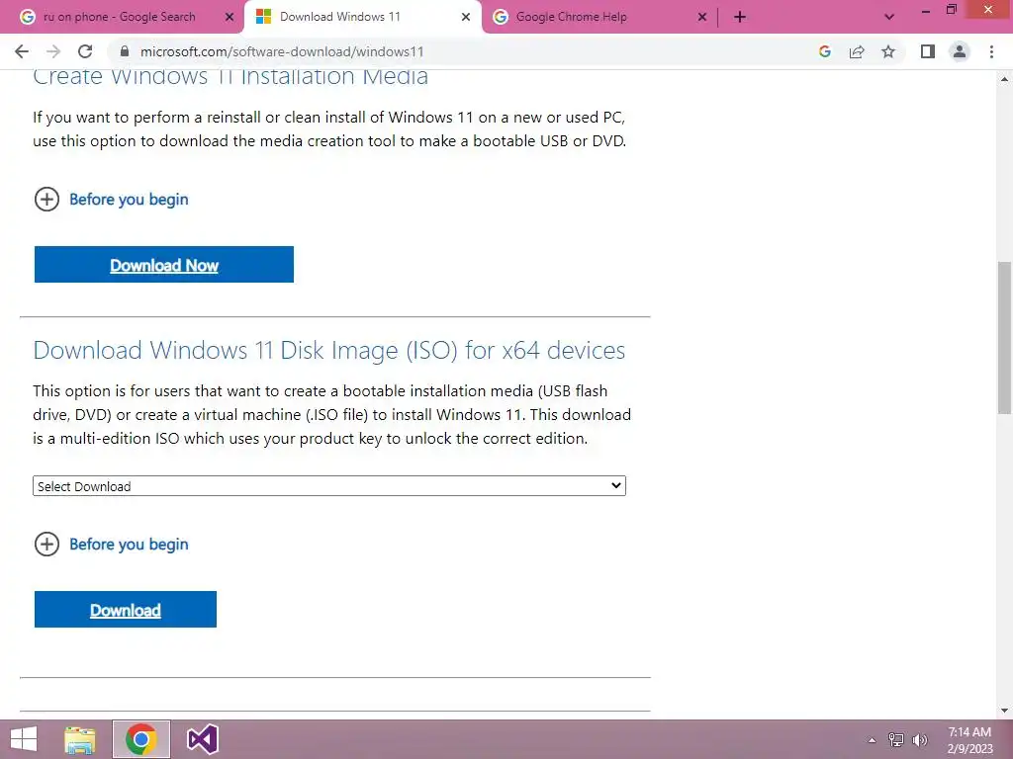
Task: Go back to the previous page
Action: click(x=22, y=51)
